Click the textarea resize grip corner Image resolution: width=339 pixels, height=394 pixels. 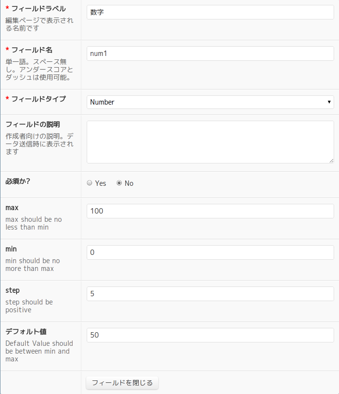[331, 161]
